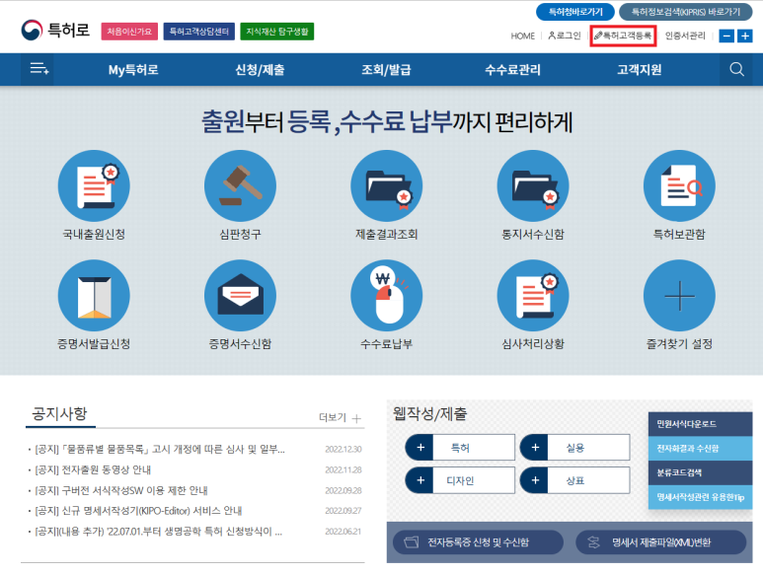Click the 처음이신가요 button

129,32
